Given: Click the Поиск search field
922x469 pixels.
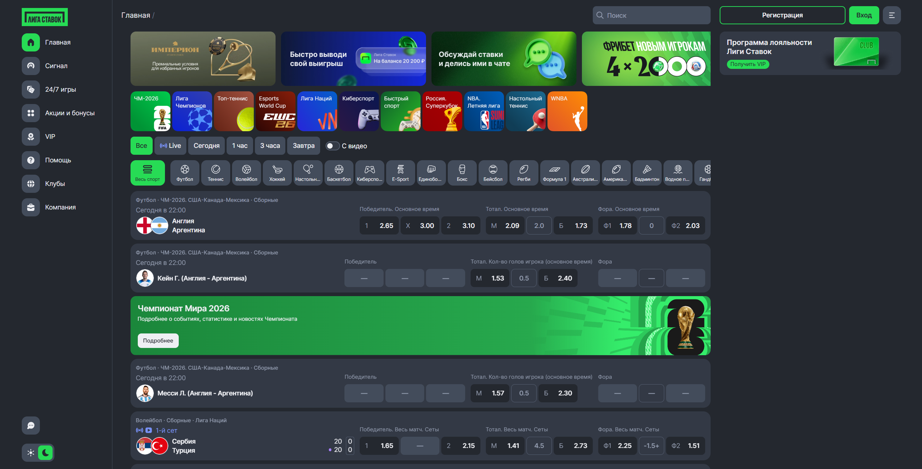Looking at the screenshot, I should point(652,15).
